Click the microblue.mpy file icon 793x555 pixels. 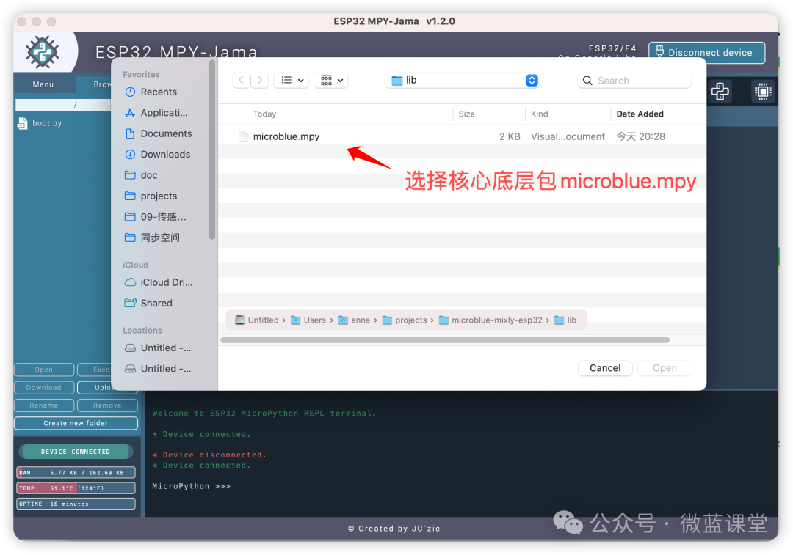click(x=243, y=136)
